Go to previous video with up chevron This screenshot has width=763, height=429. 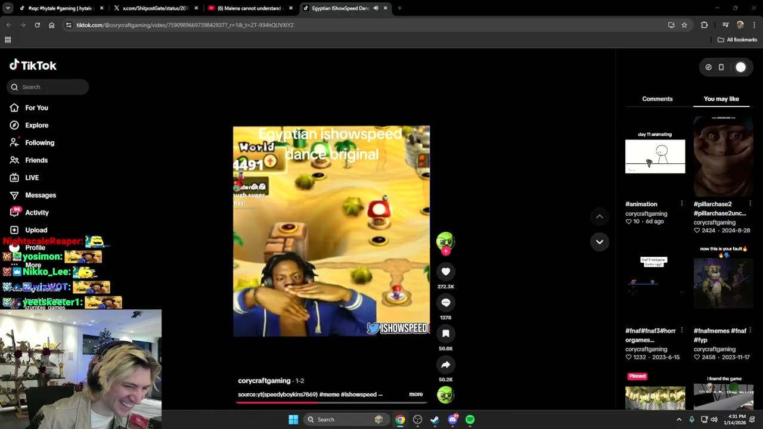tap(600, 216)
